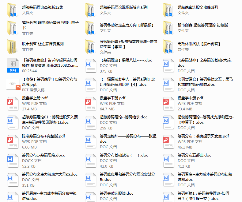Click the 筹码分布之主力洗盘六大形态.doc file name
Image resolution: width=242 pixels, height=202 pixels.
pyautogui.click(x=50, y=174)
